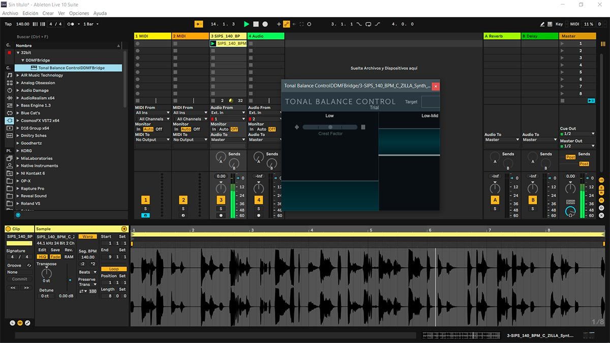This screenshot has height=343, width=610.
Task: Select the Drums category icon in browser
Action: pyautogui.click(x=10, y=83)
